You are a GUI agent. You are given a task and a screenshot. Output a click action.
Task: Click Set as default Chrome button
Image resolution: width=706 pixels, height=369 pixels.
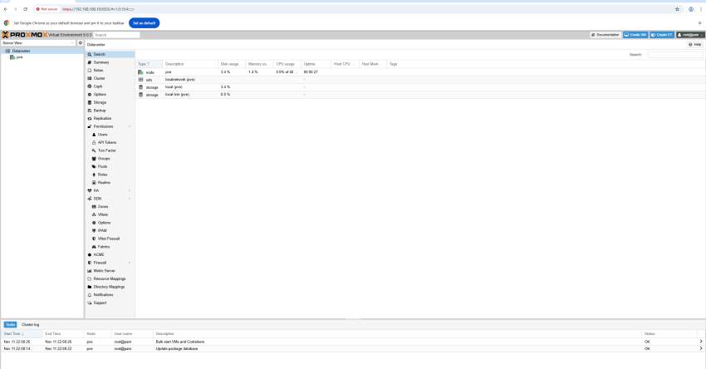coord(144,23)
